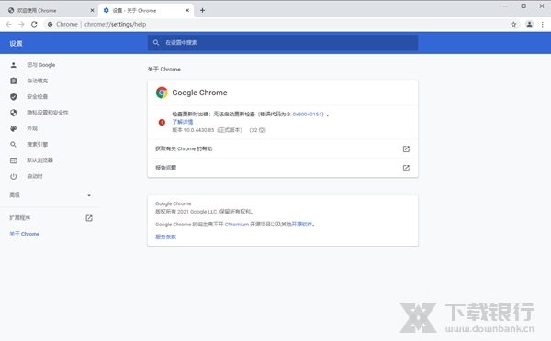Open the 启动时 power icon
The image size is (551, 341).
[x=14, y=176]
